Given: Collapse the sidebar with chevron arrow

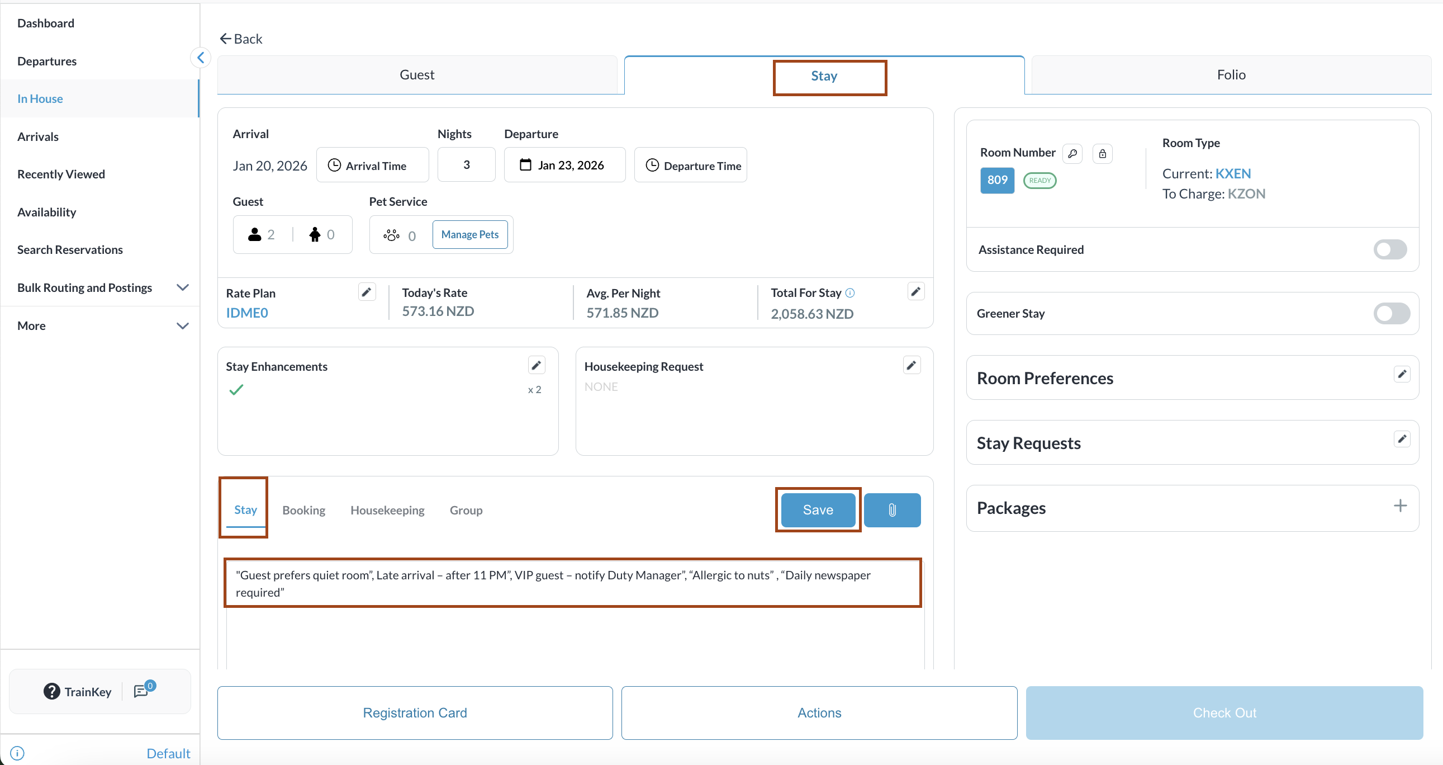Looking at the screenshot, I should tap(201, 58).
